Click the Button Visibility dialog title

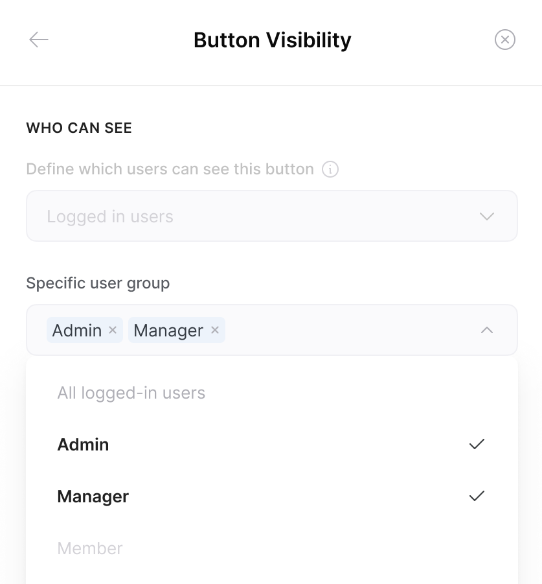coord(271,40)
